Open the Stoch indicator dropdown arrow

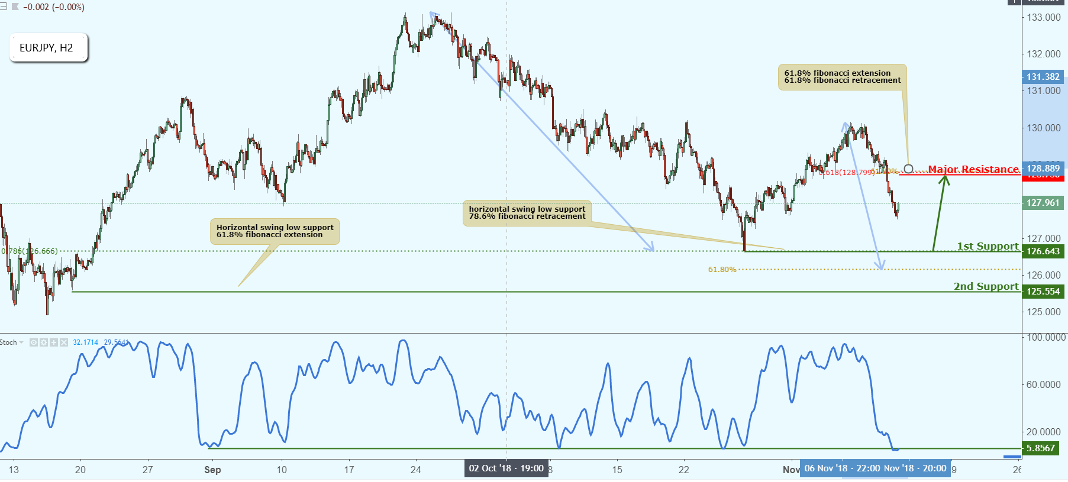click(x=21, y=342)
